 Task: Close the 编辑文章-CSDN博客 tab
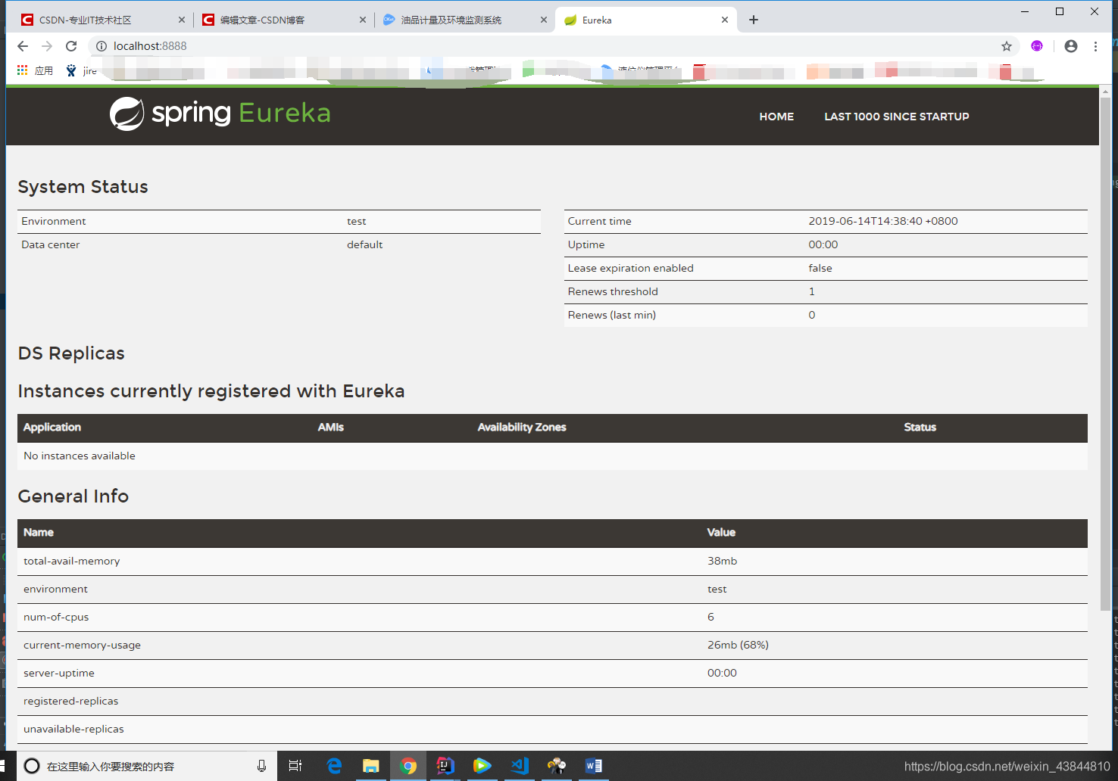(x=363, y=20)
